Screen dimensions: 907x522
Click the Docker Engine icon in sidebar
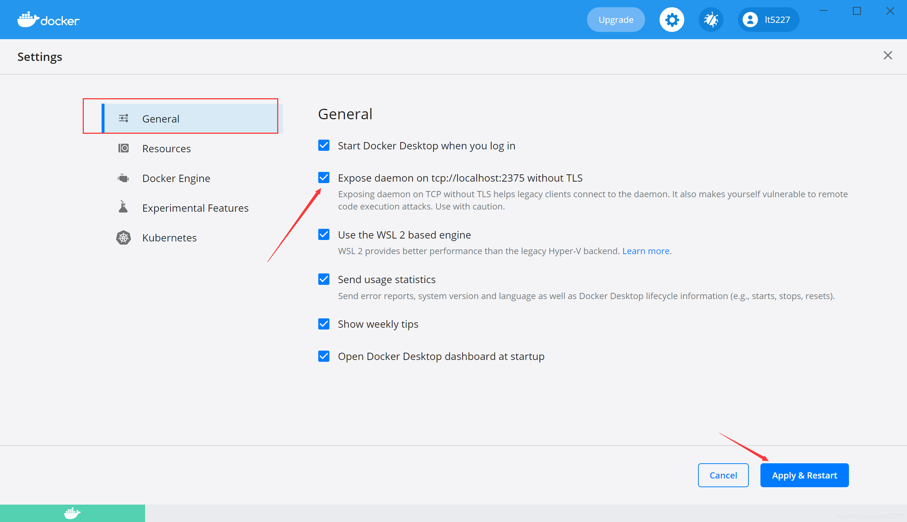coord(123,178)
